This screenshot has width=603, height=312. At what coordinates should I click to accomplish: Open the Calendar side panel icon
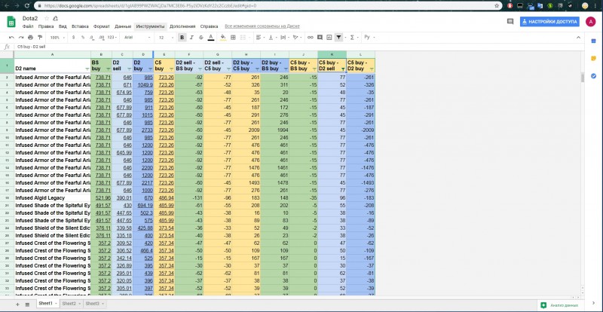point(593,41)
